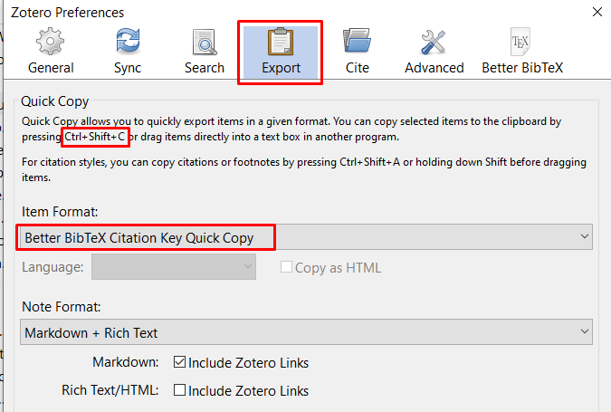This screenshot has height=412, width=611.
Task: Open the Sync preferences arrows icon
Action: click(128, 41)
